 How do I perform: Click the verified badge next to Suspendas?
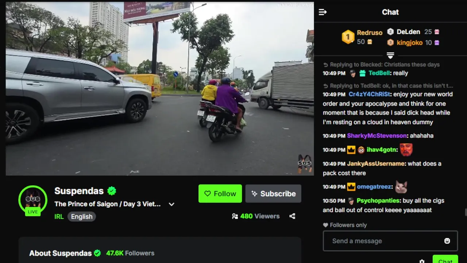[x=112, y=191]
